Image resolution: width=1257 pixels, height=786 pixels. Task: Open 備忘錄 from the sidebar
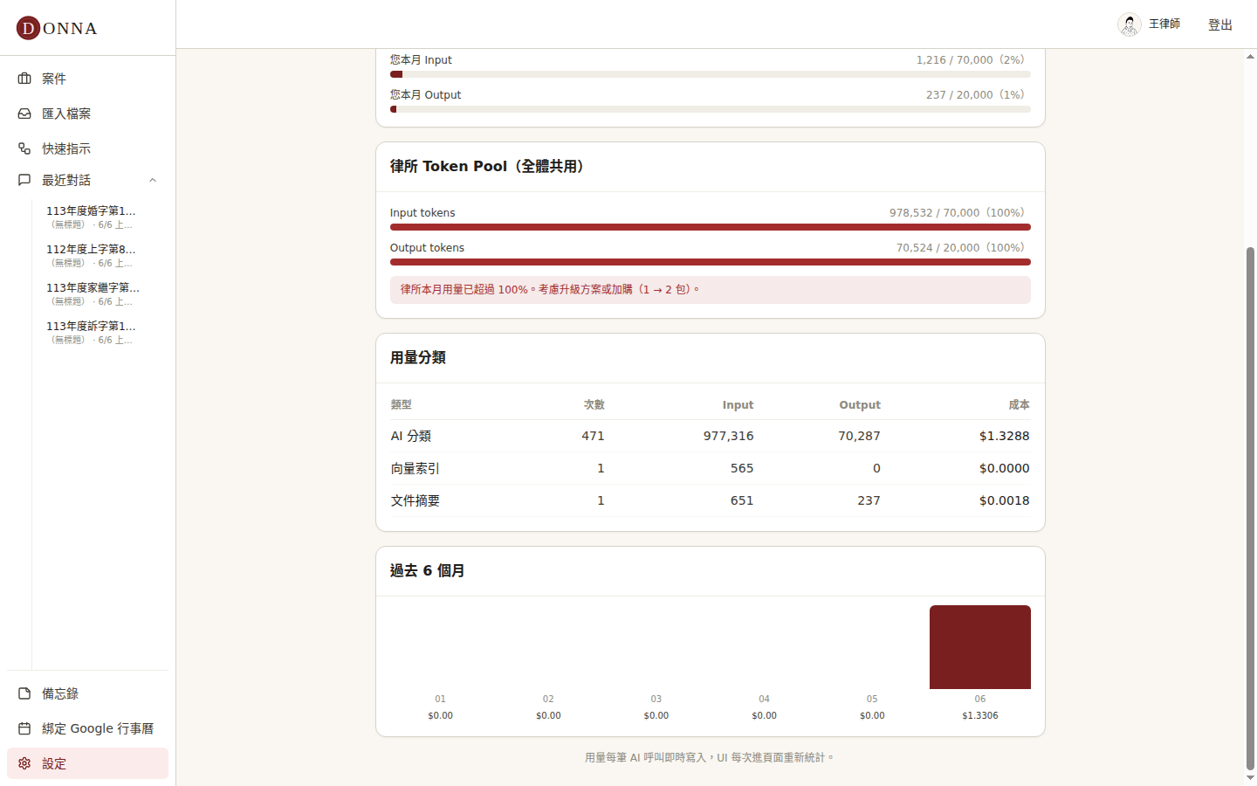(87, 693)
